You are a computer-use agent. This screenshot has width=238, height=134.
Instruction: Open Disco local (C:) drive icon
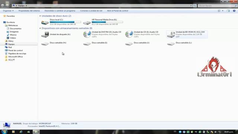point(45,22)
